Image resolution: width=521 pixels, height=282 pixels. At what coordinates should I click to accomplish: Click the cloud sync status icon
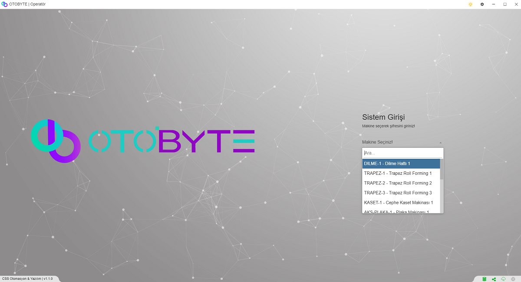[x=504, y=279]
